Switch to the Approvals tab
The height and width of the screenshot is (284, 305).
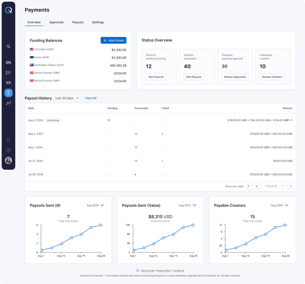click(56, 22)
